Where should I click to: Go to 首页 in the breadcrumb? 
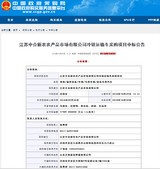[x=15, y=30]
